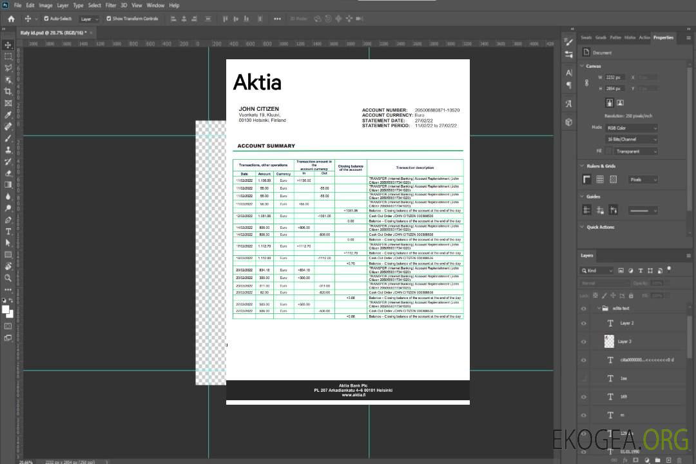Click the canvas width field

[615, 77]
